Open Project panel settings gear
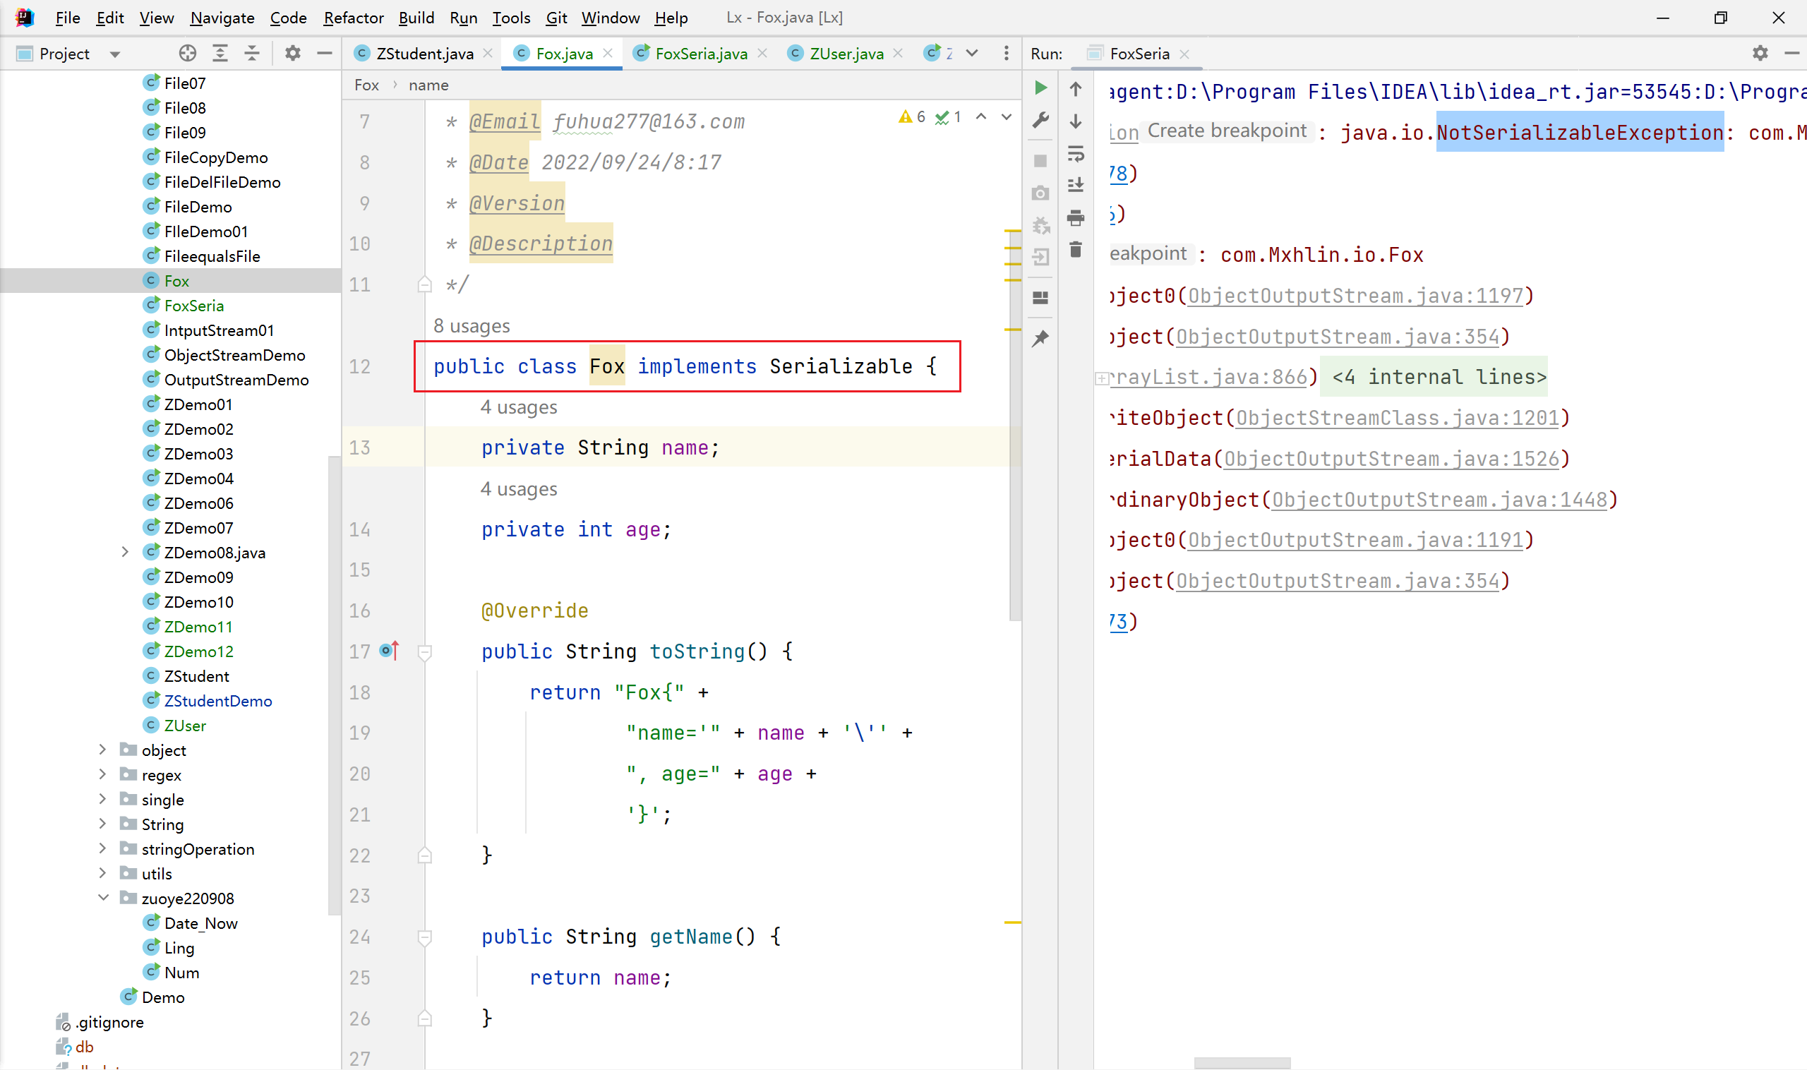This screenshot has height=1070, width=1807. coord(292,54)
